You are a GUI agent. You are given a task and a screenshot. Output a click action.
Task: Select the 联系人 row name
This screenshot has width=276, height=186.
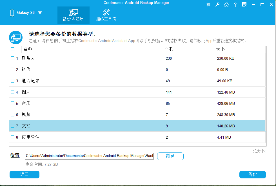[x=28, y=58]
